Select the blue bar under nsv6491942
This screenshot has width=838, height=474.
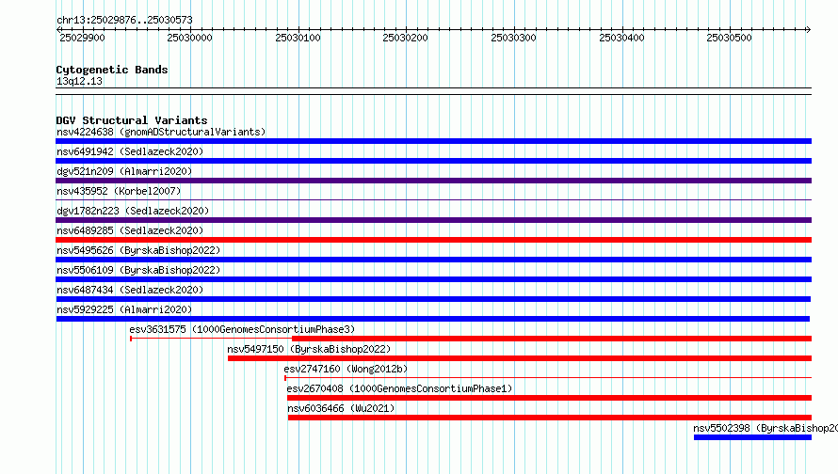pyautogui.click(x=433, y=161)
